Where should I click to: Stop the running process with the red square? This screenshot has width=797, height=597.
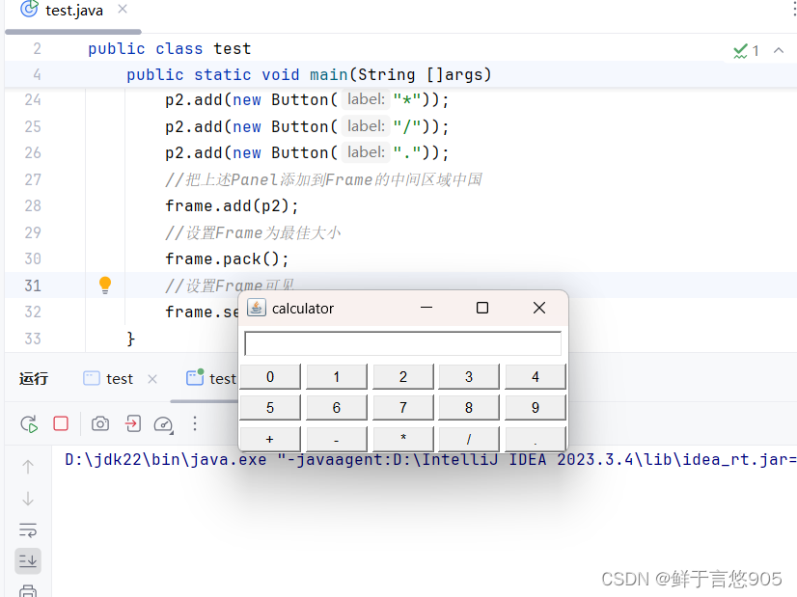click(61, 423)
